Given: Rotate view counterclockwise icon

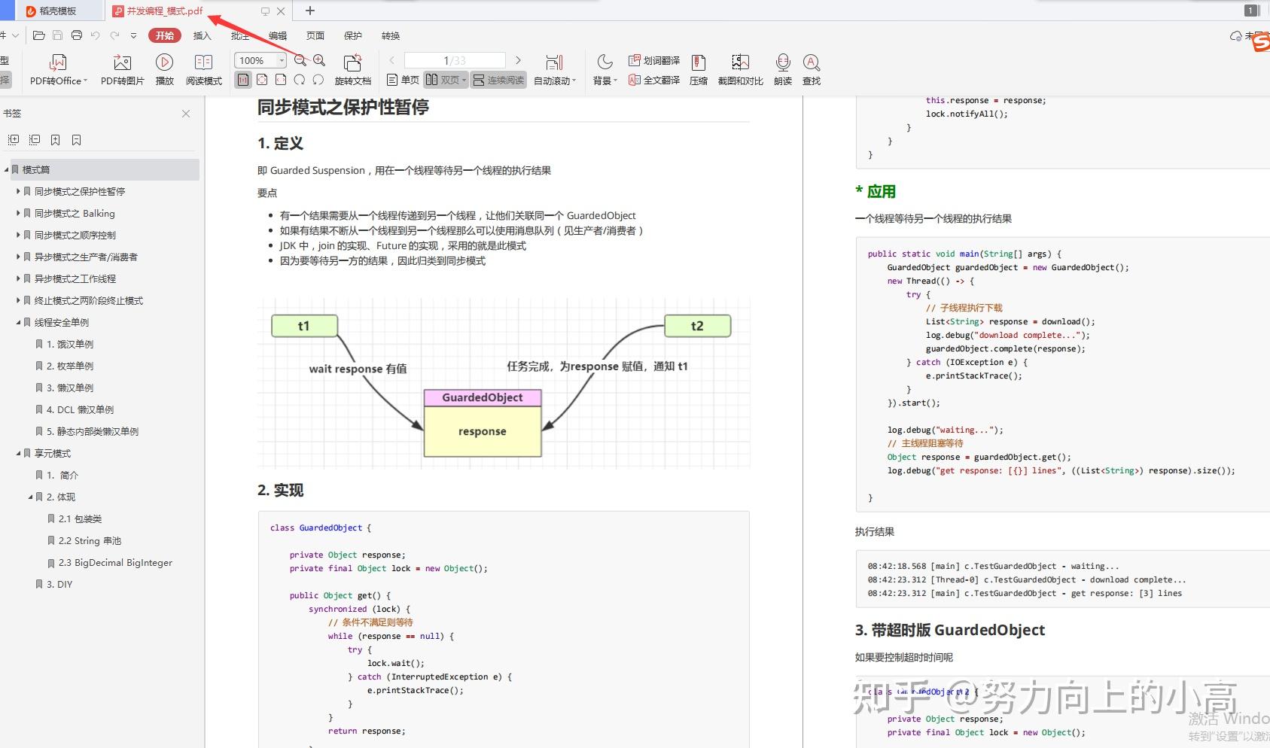Looking at the screenshot, I should point(318,80).
